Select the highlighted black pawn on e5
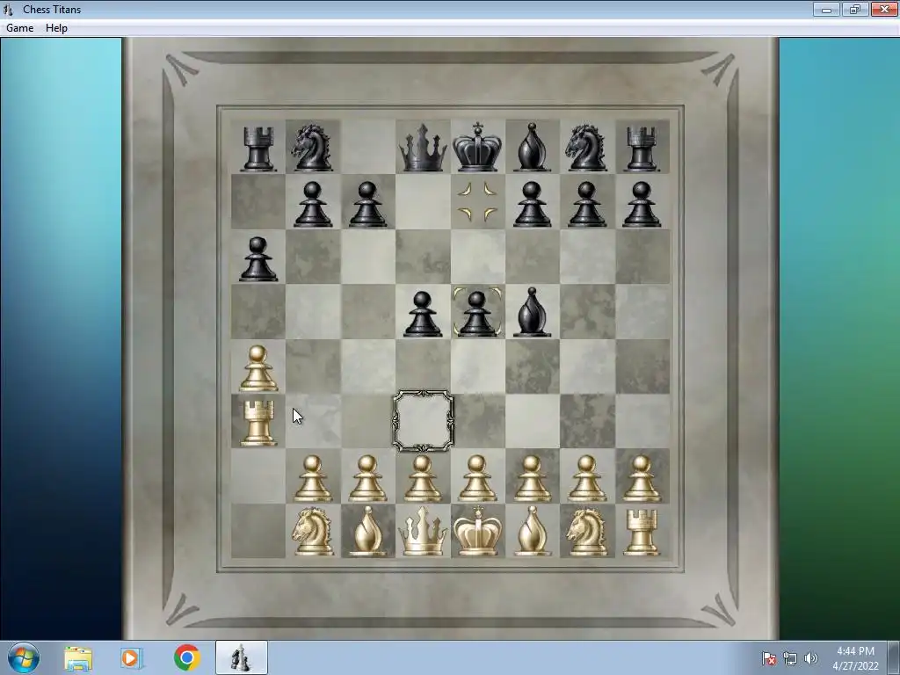This screenshot has width=900, height=675. (477, 314)
